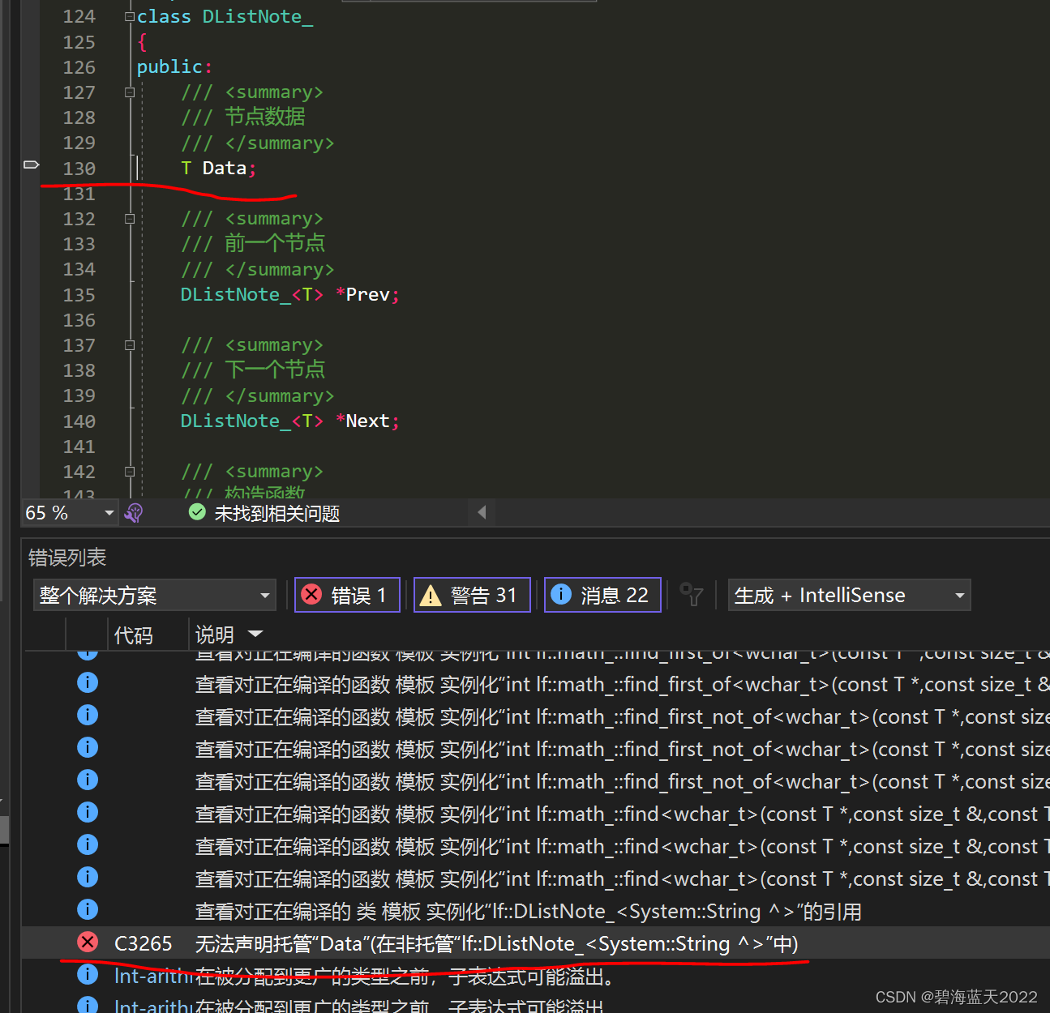Open the 生成 + IntelliSense source dropdown

958,594
